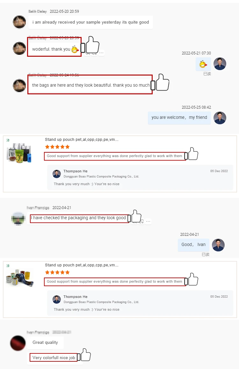
Task: Click seller avatar next to 'Good, Ivan' message
Action: (218, 245)
